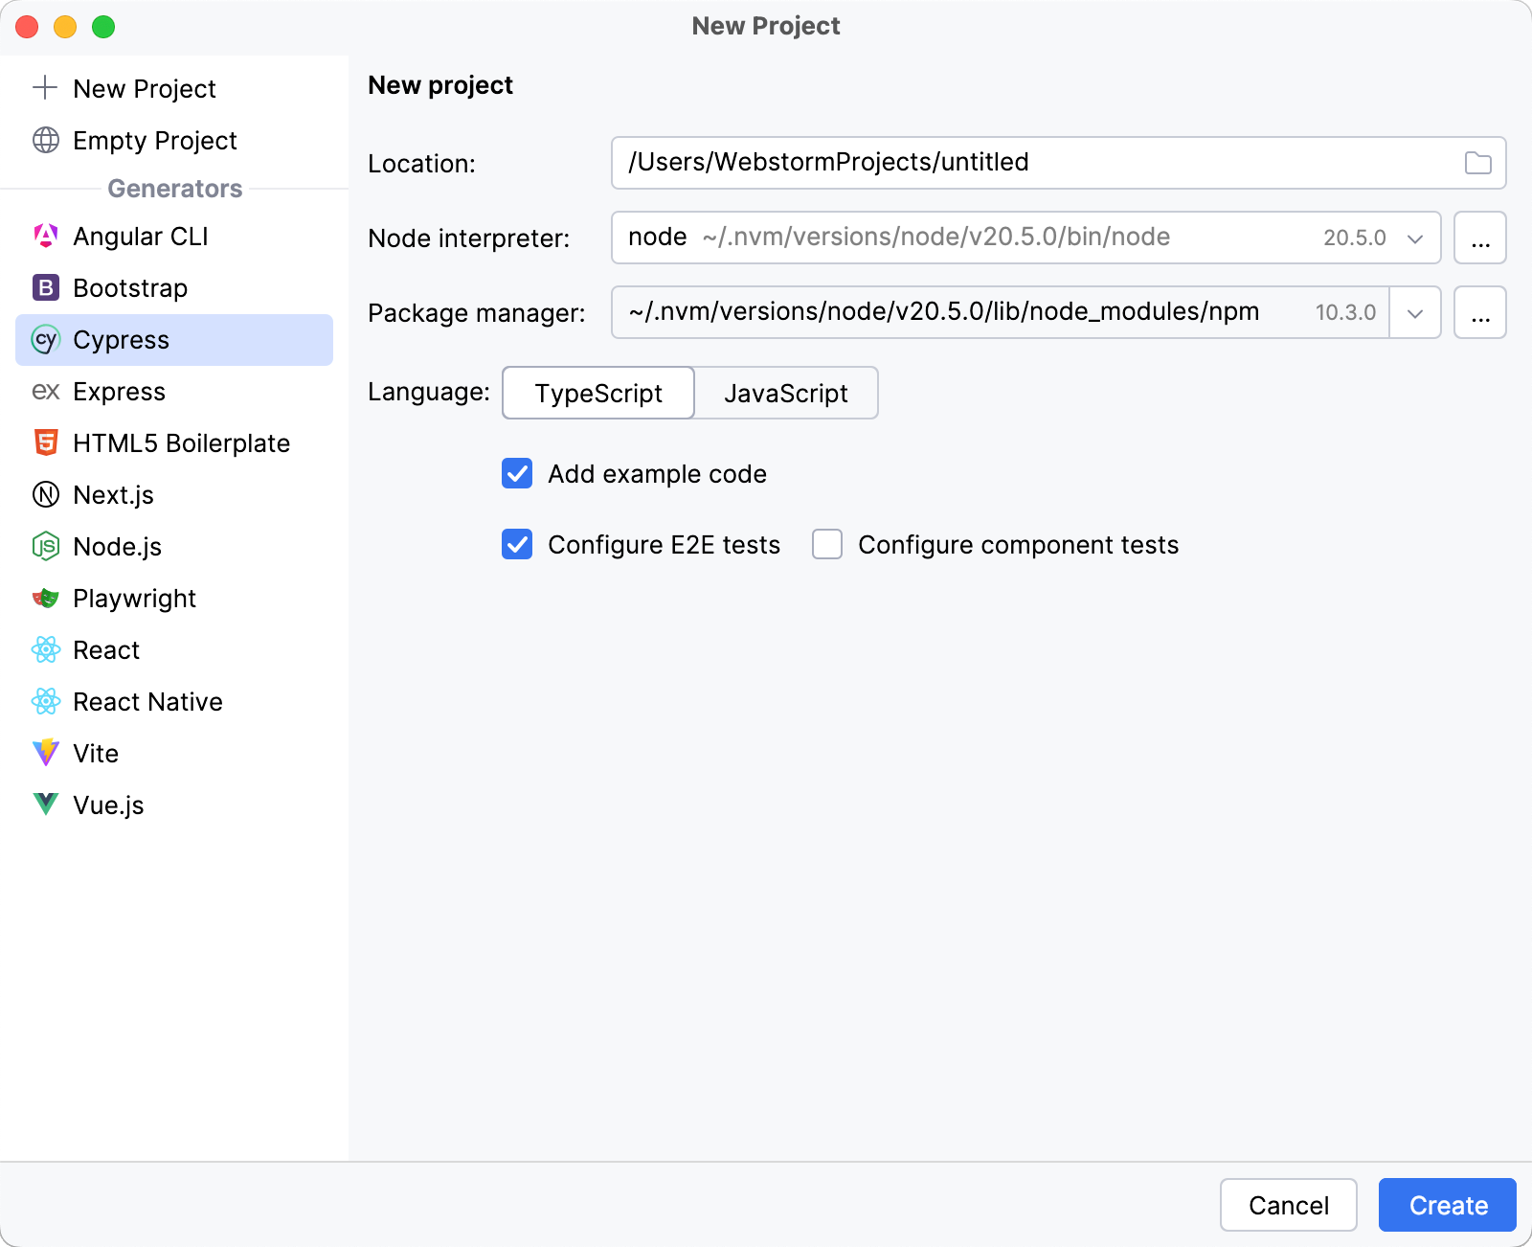Expand the Package manager dropdown

tap(1414, 311)
